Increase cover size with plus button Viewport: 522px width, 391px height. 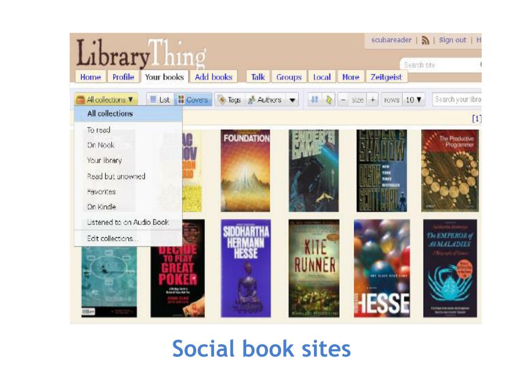(373, 100)
